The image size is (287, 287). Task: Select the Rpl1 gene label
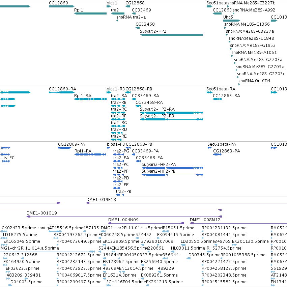tap(79, 10)
